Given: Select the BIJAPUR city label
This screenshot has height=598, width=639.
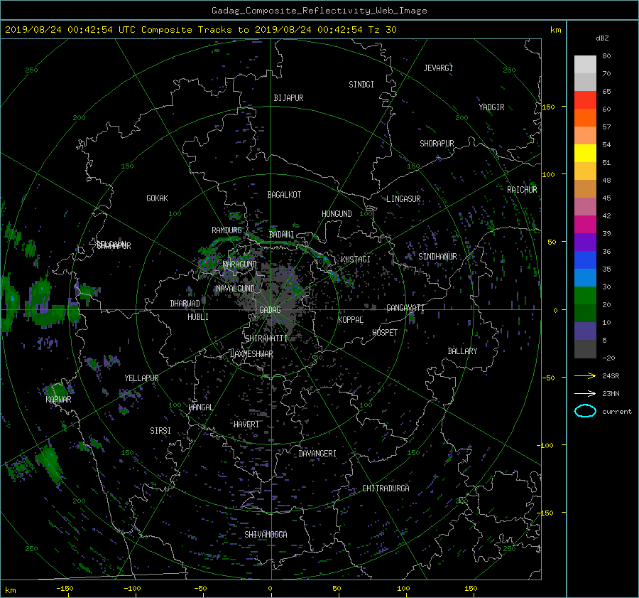Looking at the screenshot, I should coord(288,98).
